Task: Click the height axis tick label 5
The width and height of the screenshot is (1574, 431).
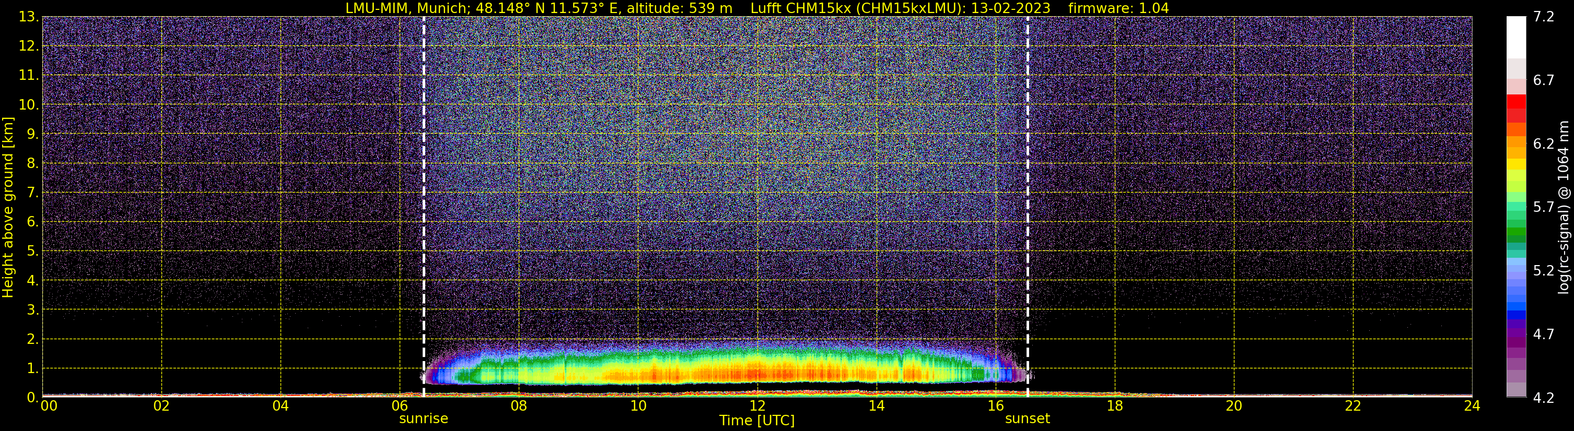Action: [32, 252]
